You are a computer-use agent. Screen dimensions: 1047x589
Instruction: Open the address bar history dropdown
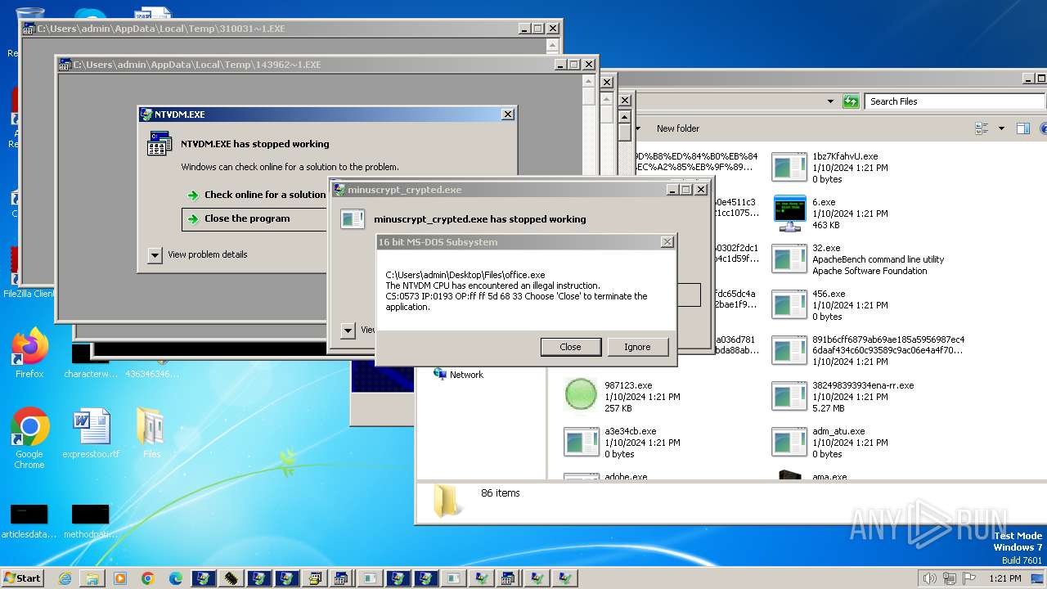tap(830, 101)
